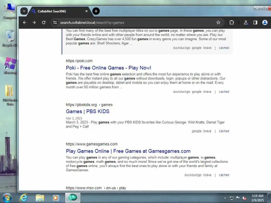Open the profile avatar menu

[265, 22]
